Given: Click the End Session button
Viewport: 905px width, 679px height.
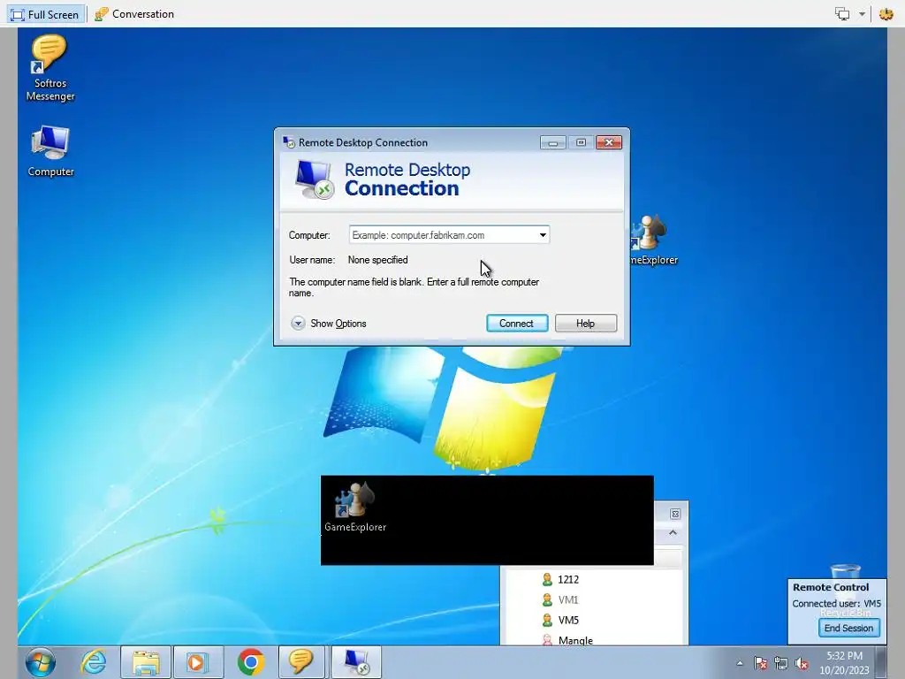Looking at the screenshot, I should [x=848, y=628].
